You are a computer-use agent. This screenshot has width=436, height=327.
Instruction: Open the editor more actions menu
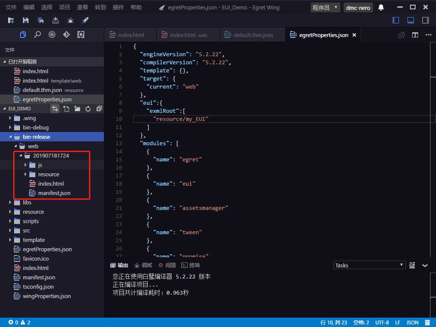(x=428, y=35)
